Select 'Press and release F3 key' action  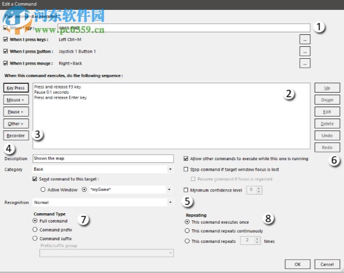(x=57, y=87)
